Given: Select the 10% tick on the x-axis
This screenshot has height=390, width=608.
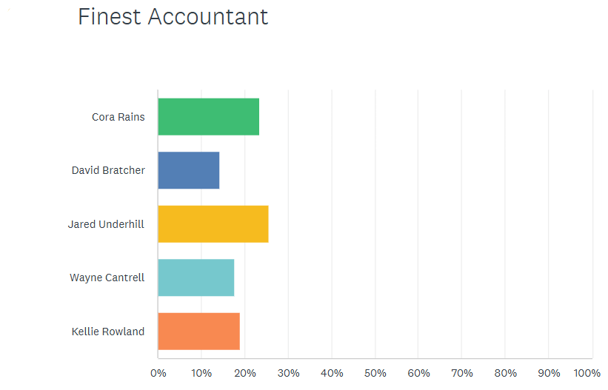Looking at the screenshot, I should coord(201,373).
